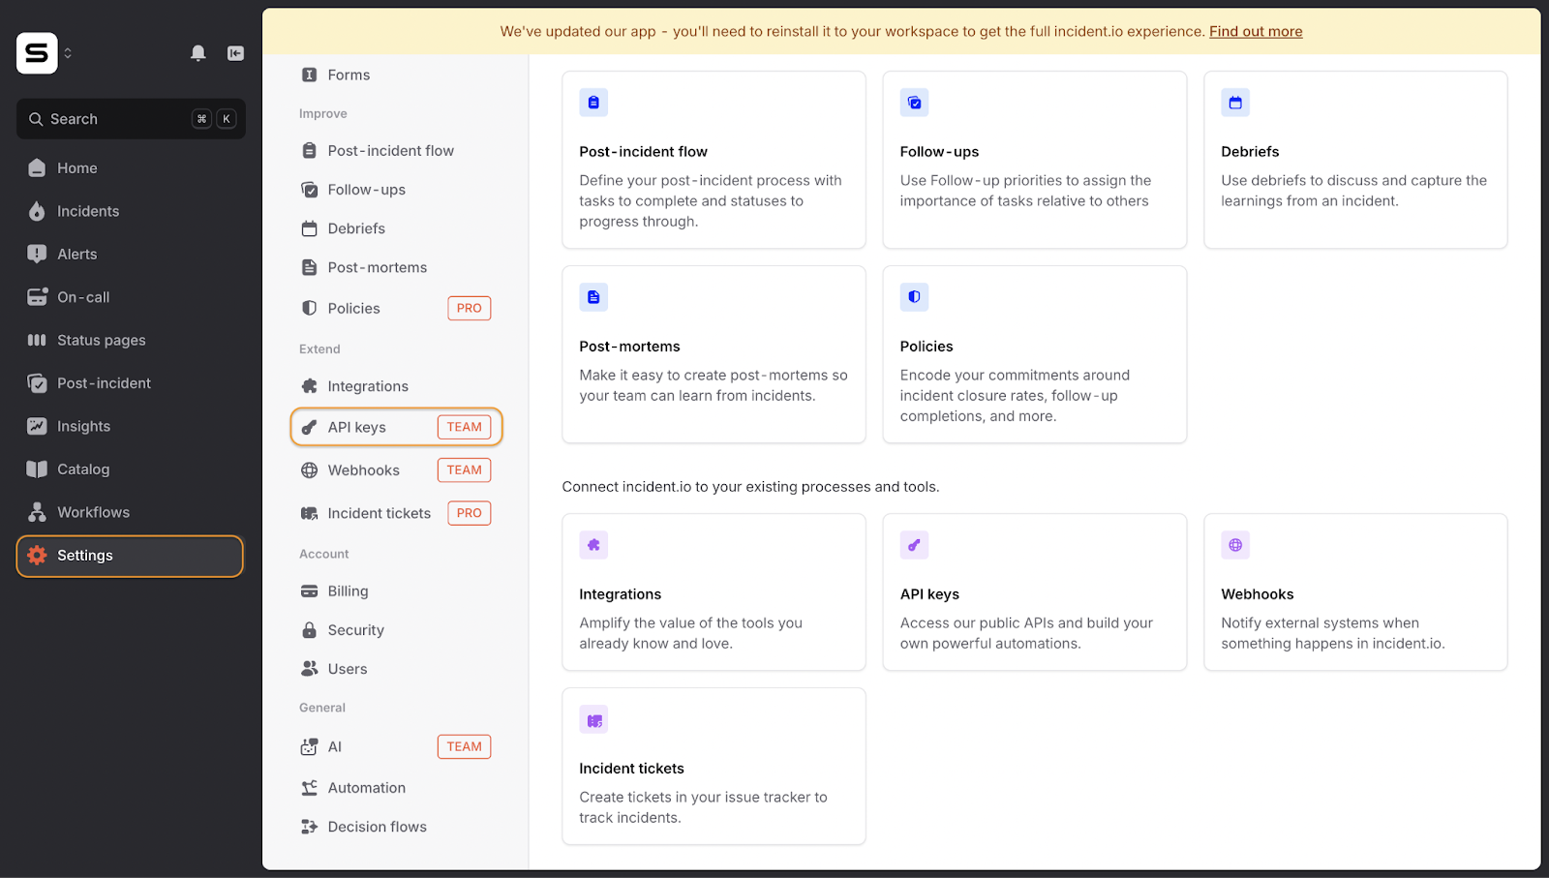Click TEAM badge beside API keys
Image resolution: width=1549 pixels, height=878 pixels.
click(465, 427)
